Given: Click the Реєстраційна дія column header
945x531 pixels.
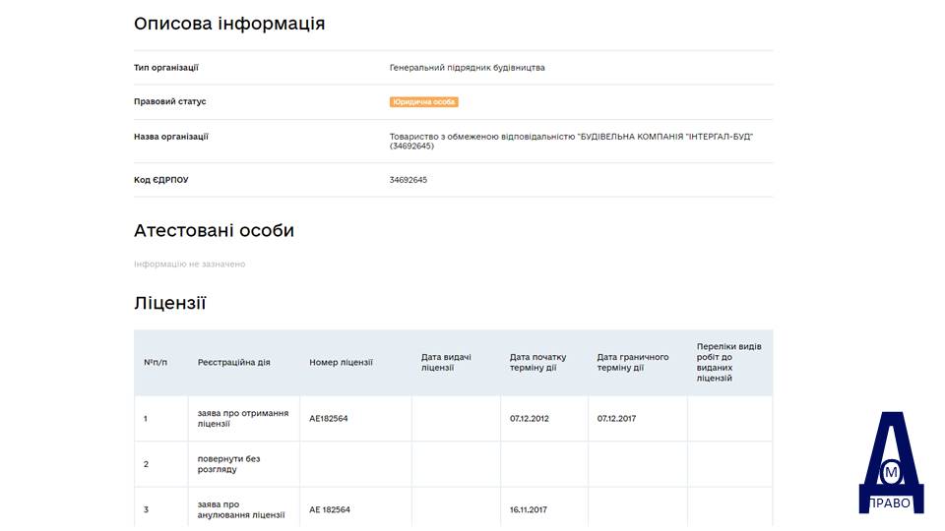Looking at the screenshot, I should 234,363.
